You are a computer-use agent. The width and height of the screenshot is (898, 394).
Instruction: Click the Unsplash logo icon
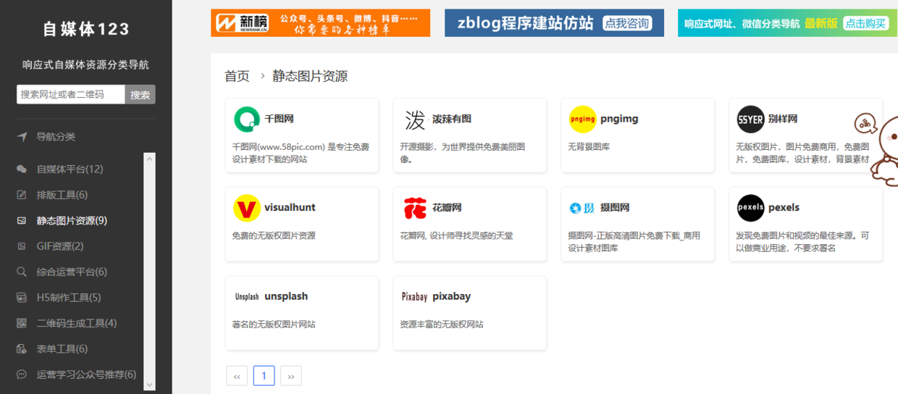point(246,296)
